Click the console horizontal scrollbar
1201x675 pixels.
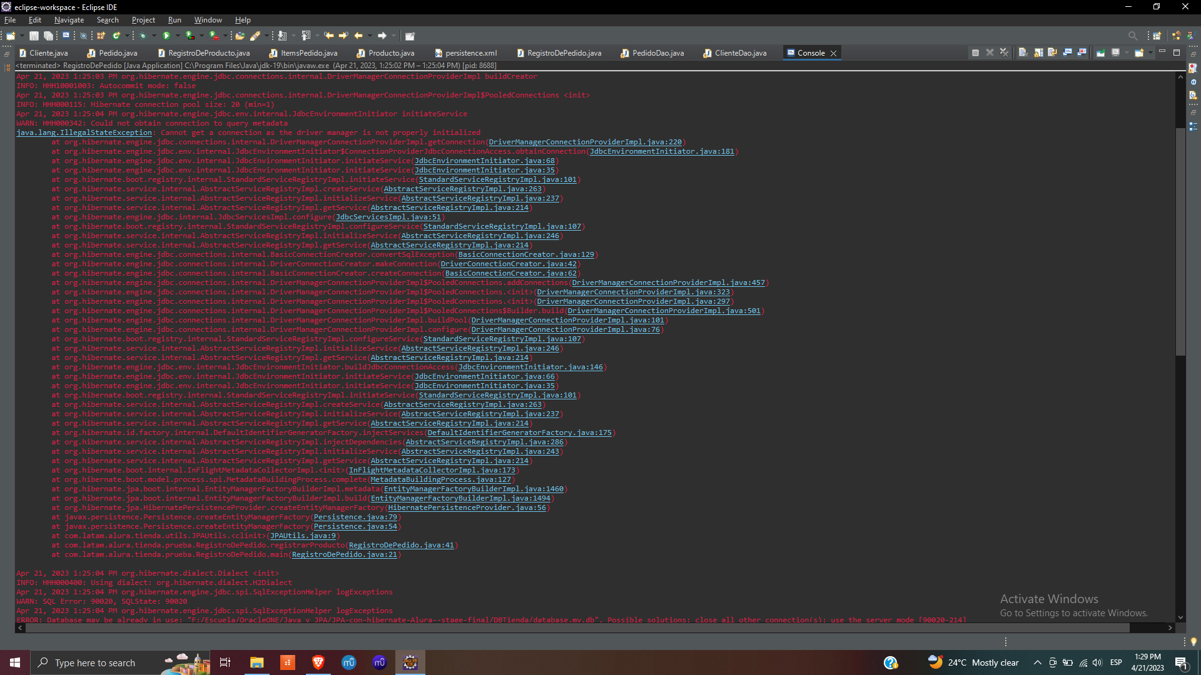pos(577,627)
